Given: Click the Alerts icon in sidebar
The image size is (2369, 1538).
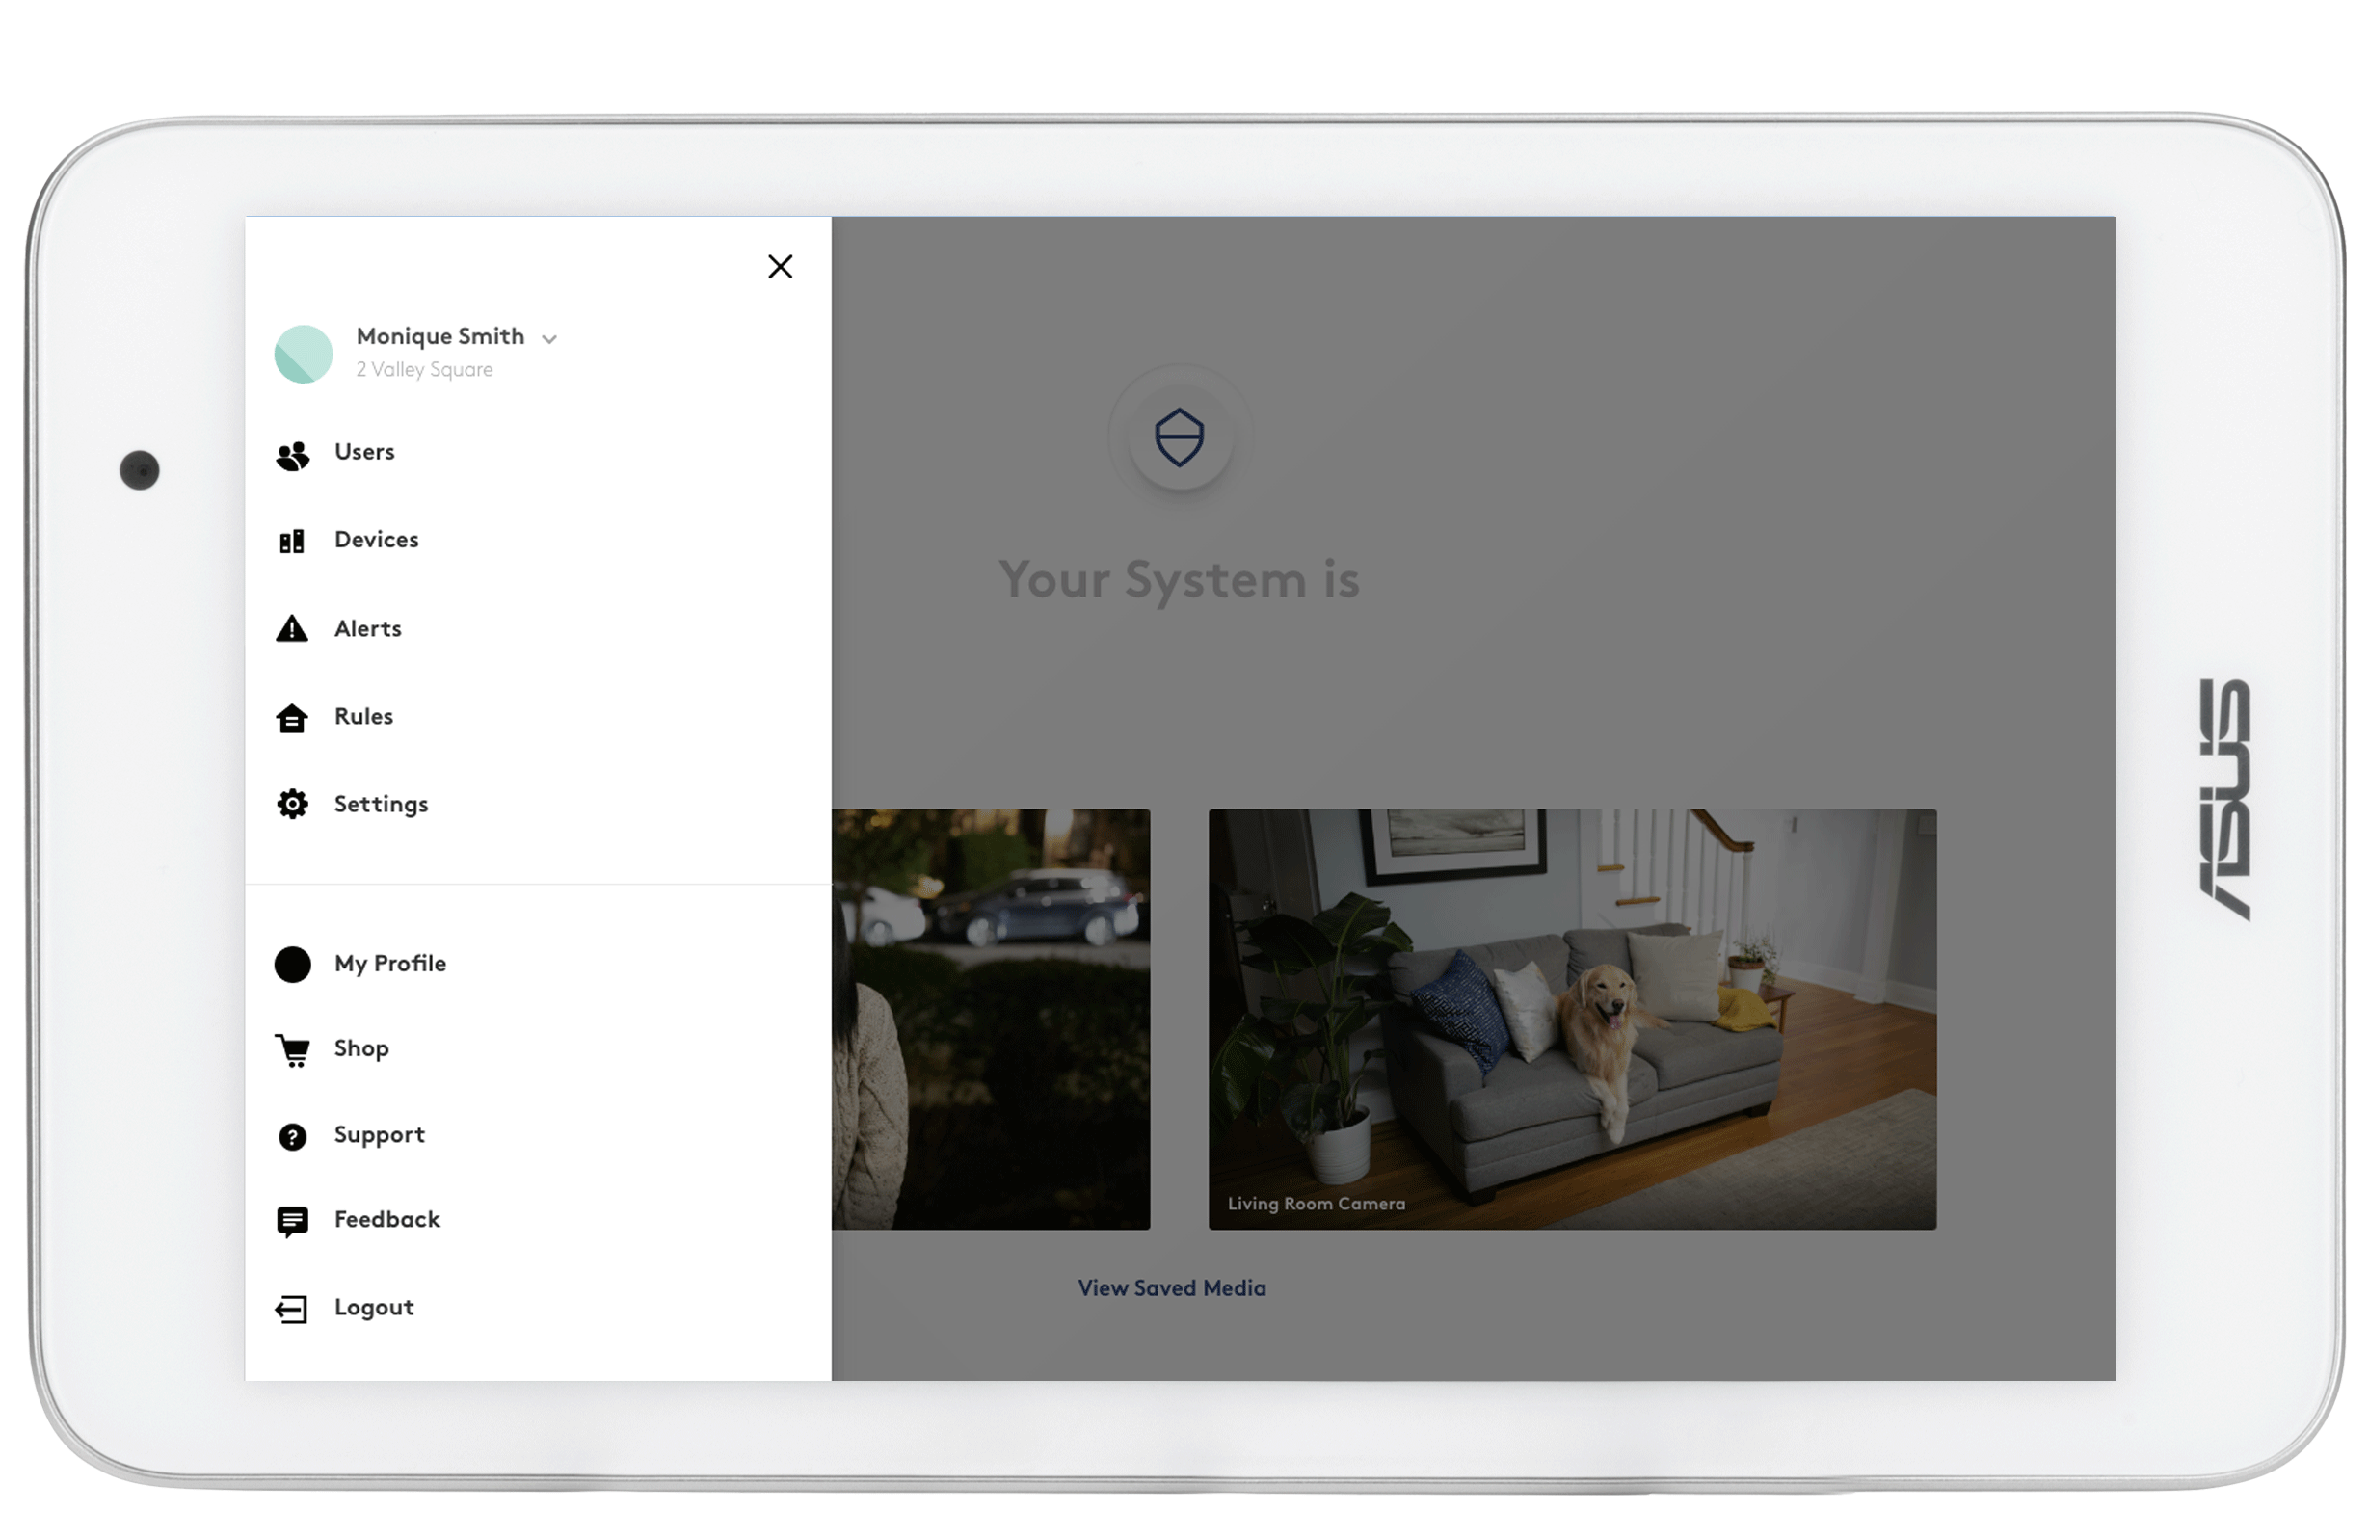Looking at the screenshot, I should click(294, 624).
